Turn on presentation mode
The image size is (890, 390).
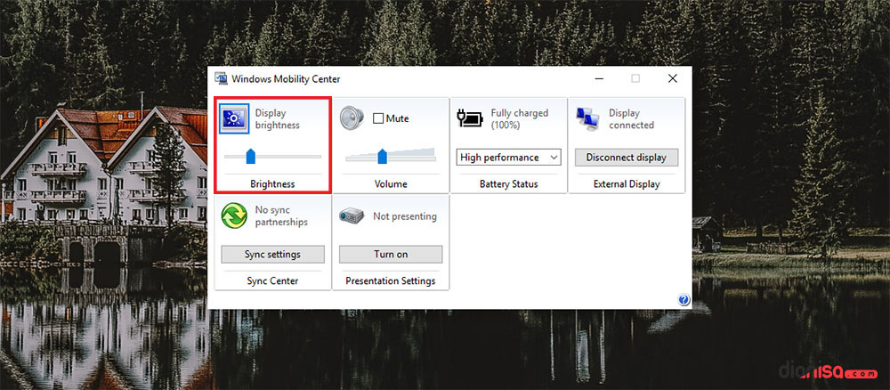(x=390, y=255)
